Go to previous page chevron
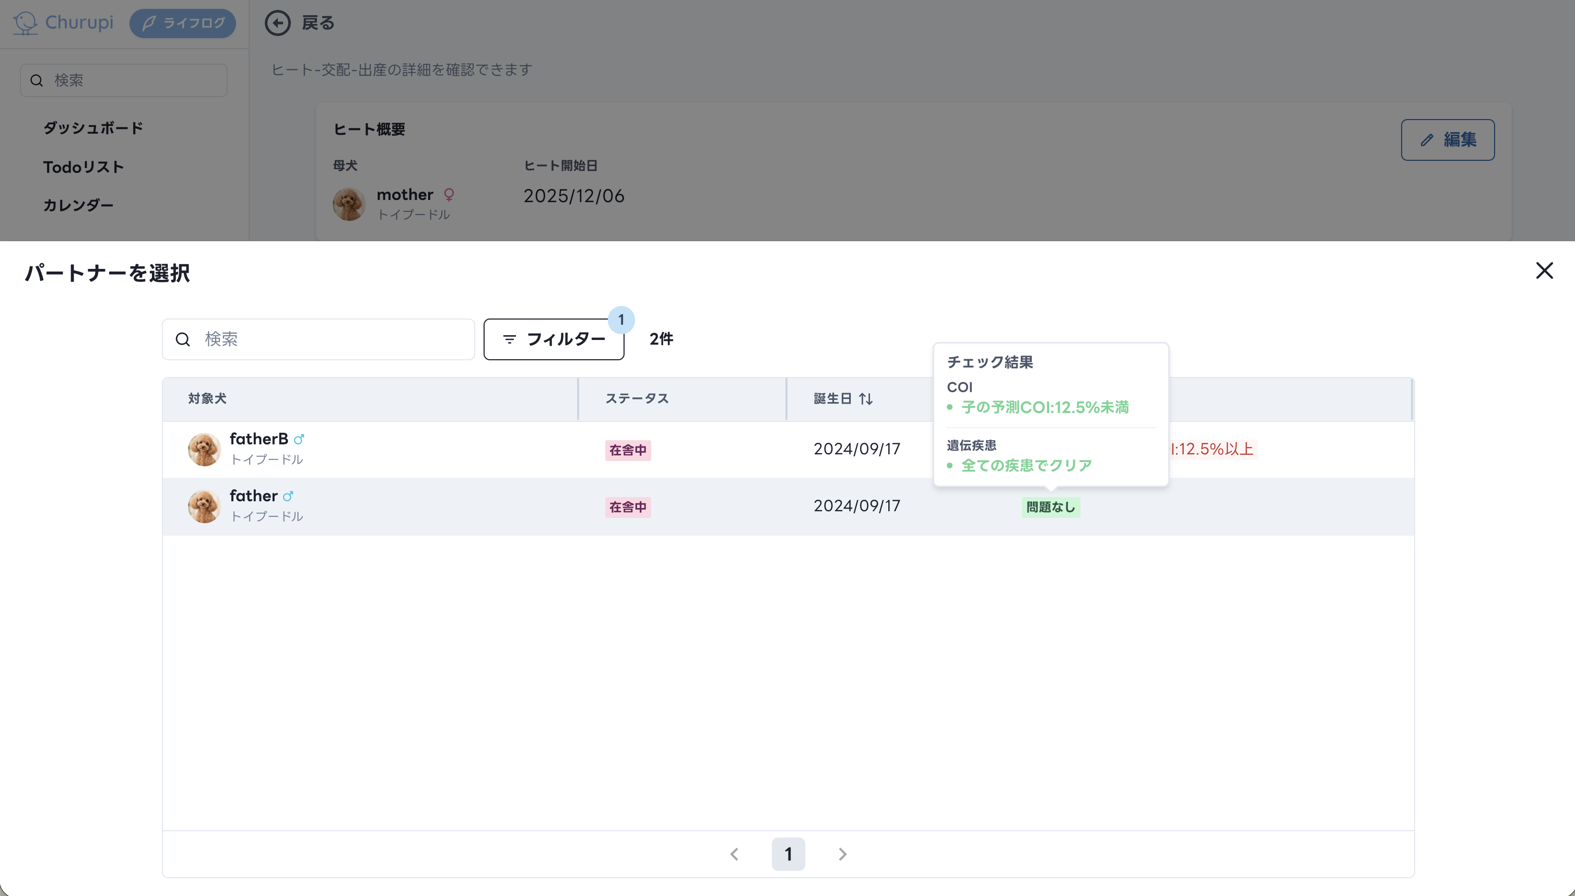Viewport: 1575px width, 896px height. 734,854
